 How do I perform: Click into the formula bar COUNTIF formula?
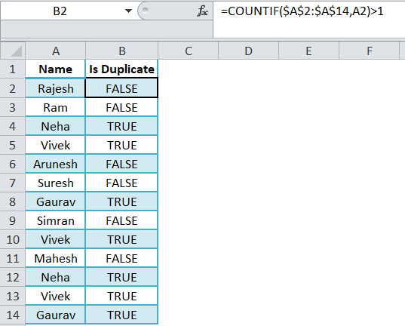(x=302, y=11)
